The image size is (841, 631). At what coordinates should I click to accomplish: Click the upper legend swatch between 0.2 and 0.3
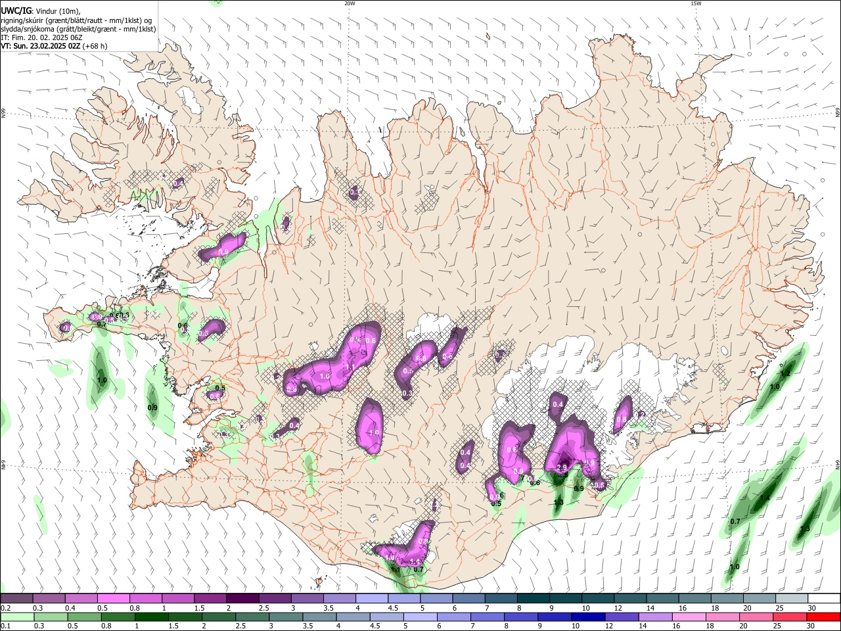pos(16,598)
